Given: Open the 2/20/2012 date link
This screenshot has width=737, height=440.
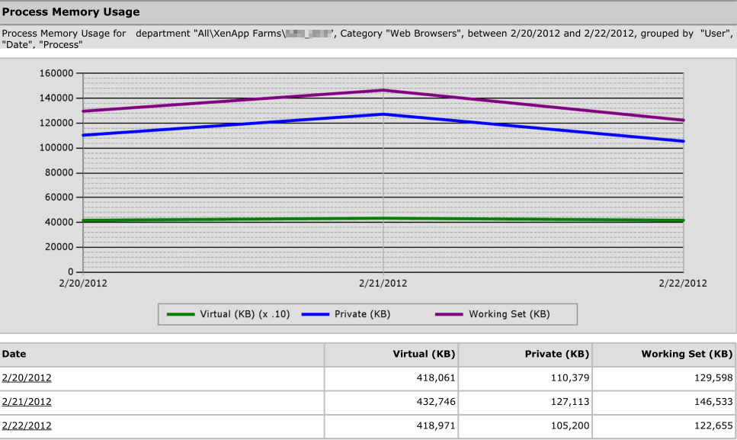Looking at the screenshot, I should pyautogui.click(x=27, y=378).
